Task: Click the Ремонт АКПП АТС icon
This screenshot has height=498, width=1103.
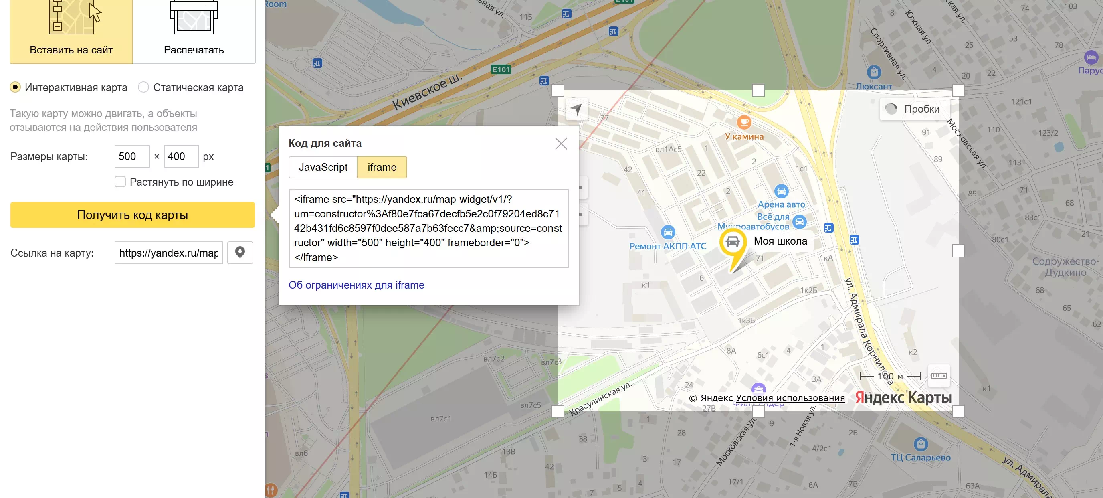Action: point(668,232)
